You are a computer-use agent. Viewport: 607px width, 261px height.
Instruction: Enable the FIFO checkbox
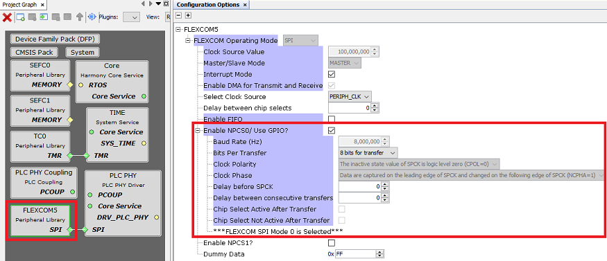332,119
